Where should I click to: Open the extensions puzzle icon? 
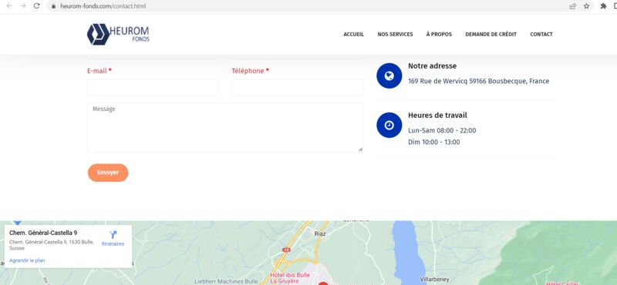(x=603, y=6)
